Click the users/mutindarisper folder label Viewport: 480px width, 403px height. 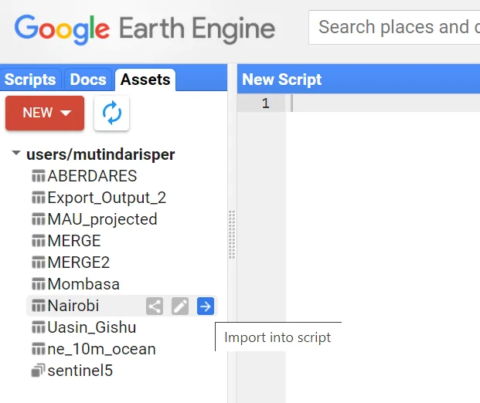[x=100, y=154]
